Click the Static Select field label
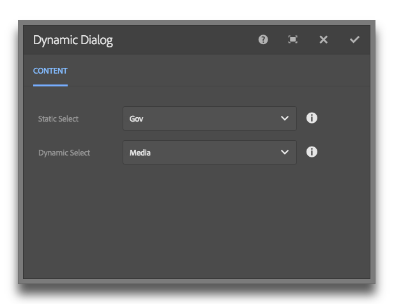Viewport: 394px width, 304px height. click(x=58, y=118)
